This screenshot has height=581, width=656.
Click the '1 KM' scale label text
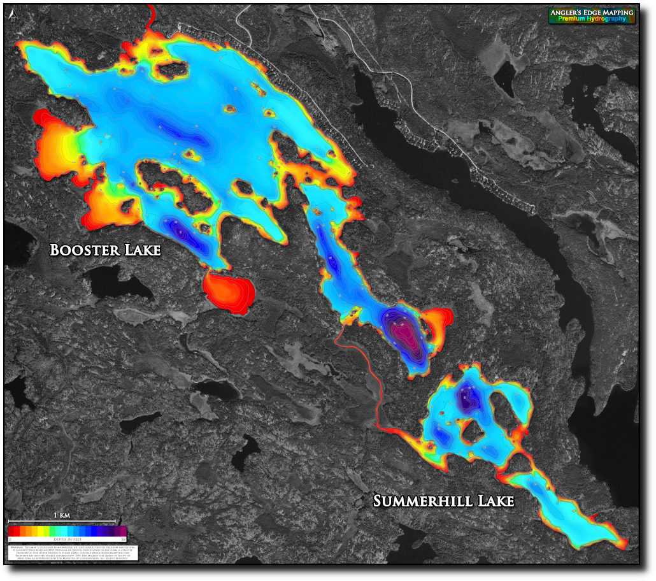(61, 515)
